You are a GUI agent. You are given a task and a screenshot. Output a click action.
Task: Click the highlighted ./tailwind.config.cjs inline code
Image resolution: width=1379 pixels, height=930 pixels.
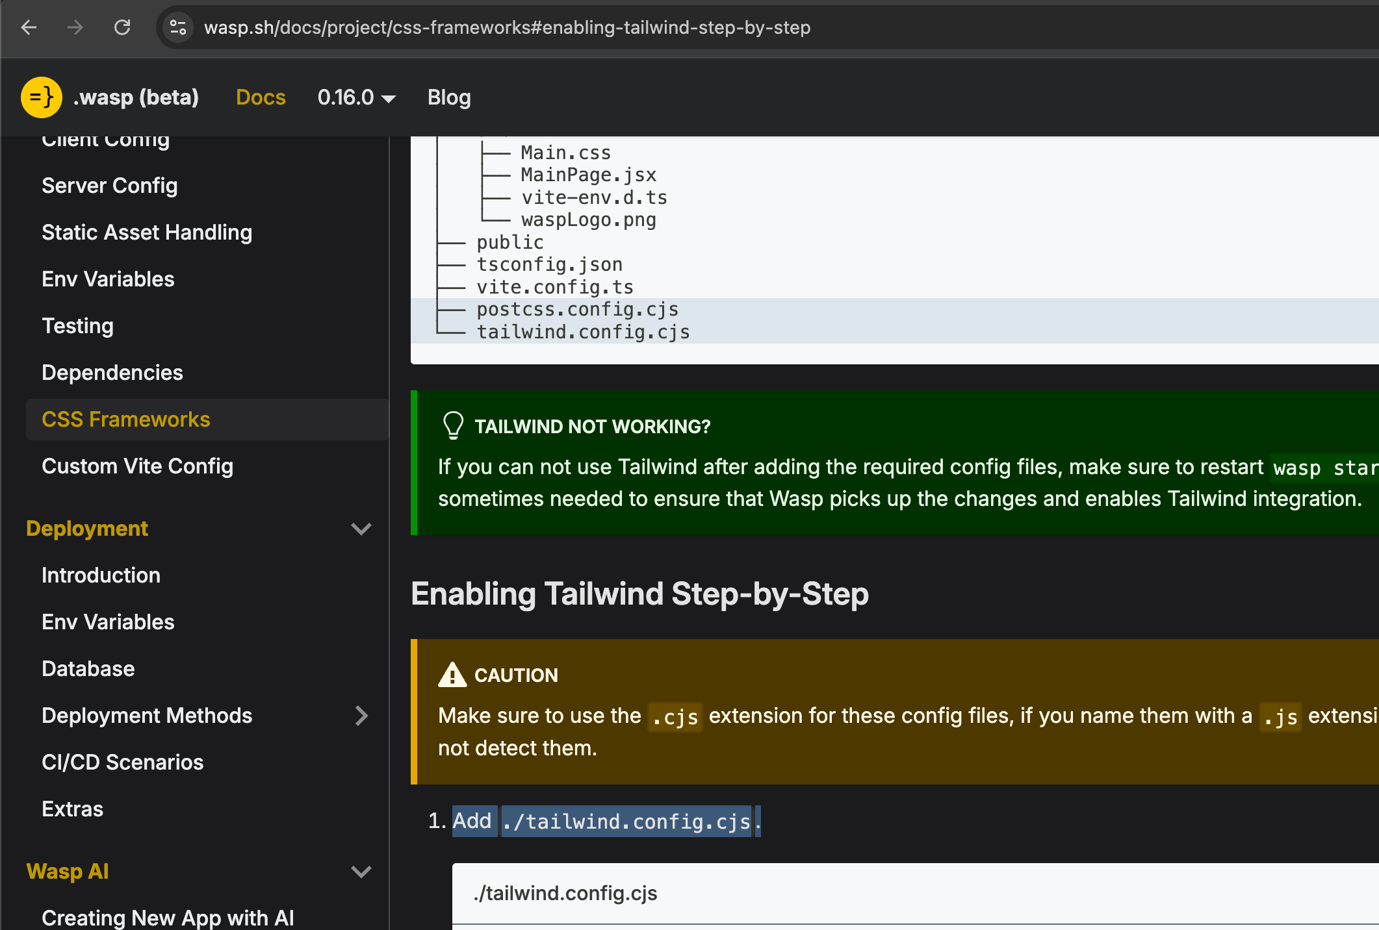[626, 822]
